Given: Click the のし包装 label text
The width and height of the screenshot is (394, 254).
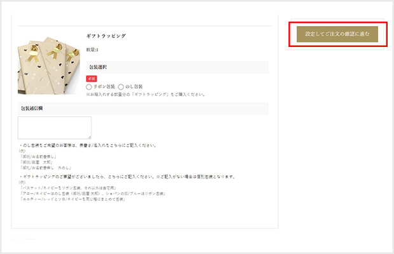Looking at the screenshot, I should point(133,86).
